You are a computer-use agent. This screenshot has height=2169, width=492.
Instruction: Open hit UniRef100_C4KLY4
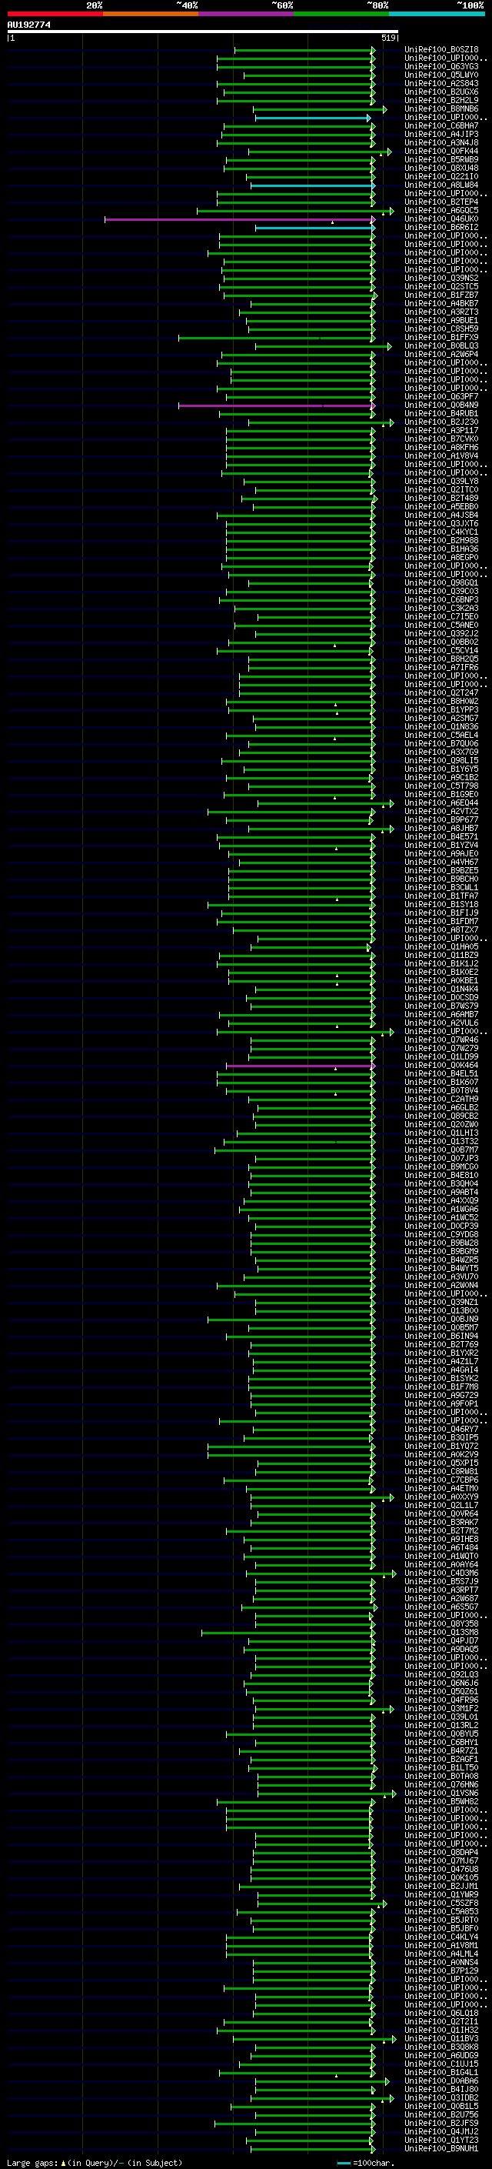(441, 1937)
